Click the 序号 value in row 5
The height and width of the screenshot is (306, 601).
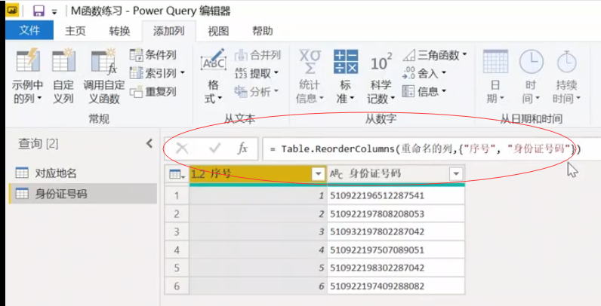pyautogui.click(x=258, y=268)
